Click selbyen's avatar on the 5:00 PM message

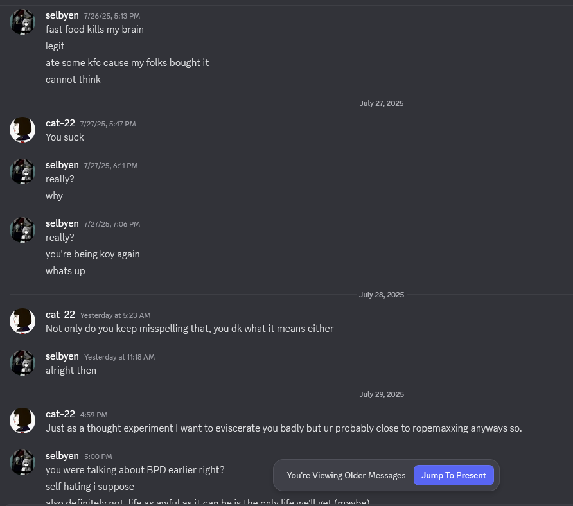[22, 462]
